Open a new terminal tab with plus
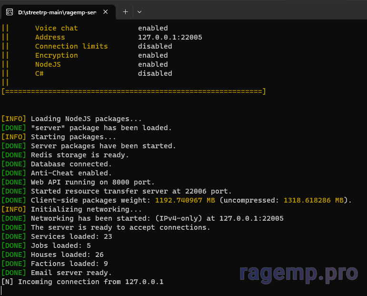 click(125, 12)
